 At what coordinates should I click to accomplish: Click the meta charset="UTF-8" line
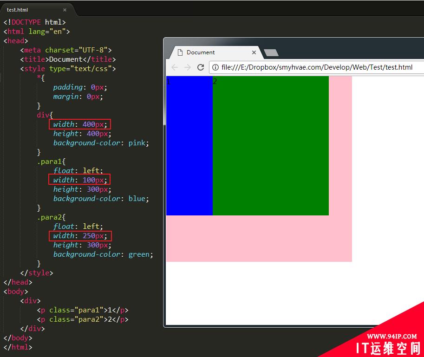[65, 50]
